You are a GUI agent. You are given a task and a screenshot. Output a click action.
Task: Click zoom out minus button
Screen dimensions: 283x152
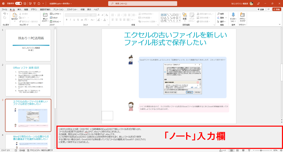pos(253,150)
